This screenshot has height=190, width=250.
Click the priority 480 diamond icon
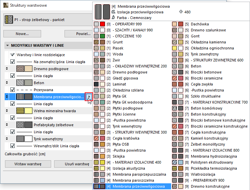tap(181, 12)
